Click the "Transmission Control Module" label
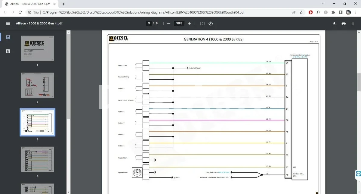 [x=300, y=55]
